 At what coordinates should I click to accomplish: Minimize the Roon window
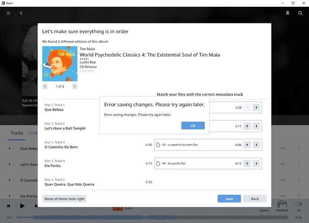coord(283,3)
